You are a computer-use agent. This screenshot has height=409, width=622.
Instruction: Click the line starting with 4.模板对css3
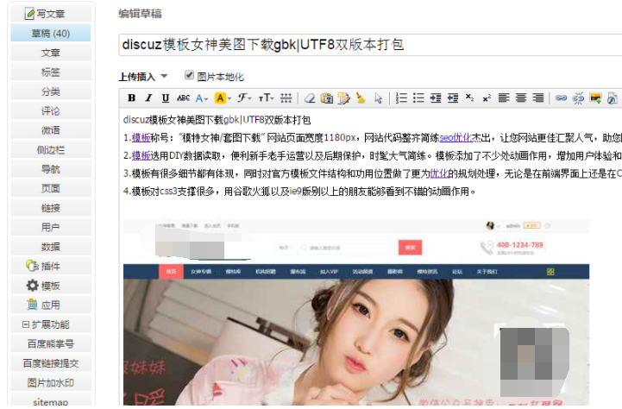[x=299, y=192]
